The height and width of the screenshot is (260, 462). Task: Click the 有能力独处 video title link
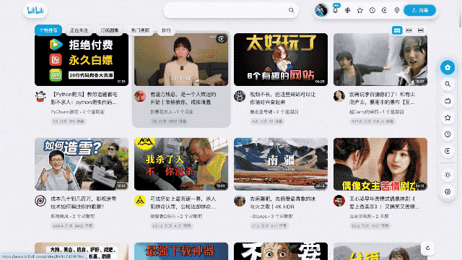coord(183,98)
